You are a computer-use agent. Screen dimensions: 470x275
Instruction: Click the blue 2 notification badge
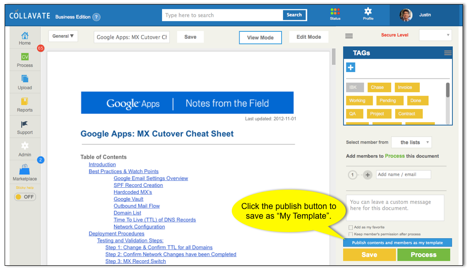click(x=41, y=160)
